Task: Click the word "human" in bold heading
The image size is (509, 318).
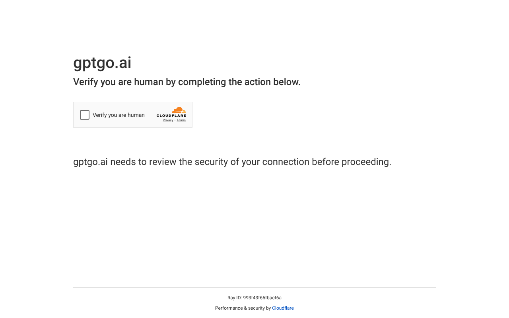Action: [149, 82]
